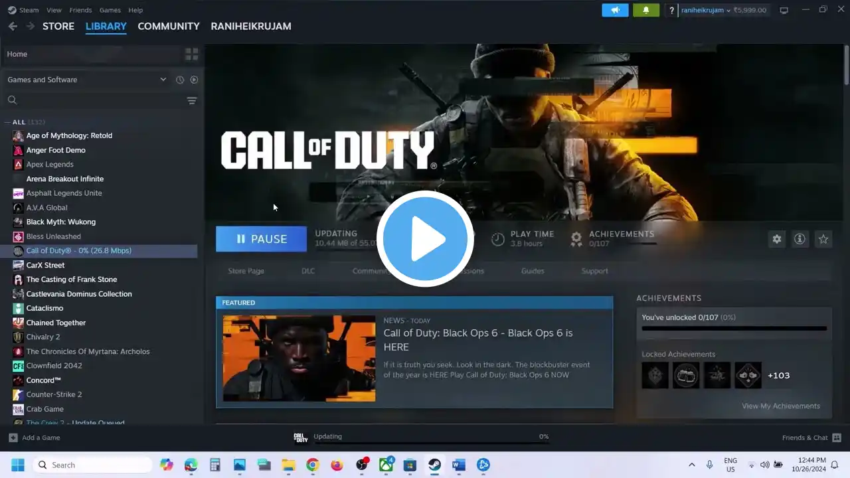Click the +103 locked achievements count
Image resolution: width=850 pixels, height=478 pixels.
coord(778,375)
